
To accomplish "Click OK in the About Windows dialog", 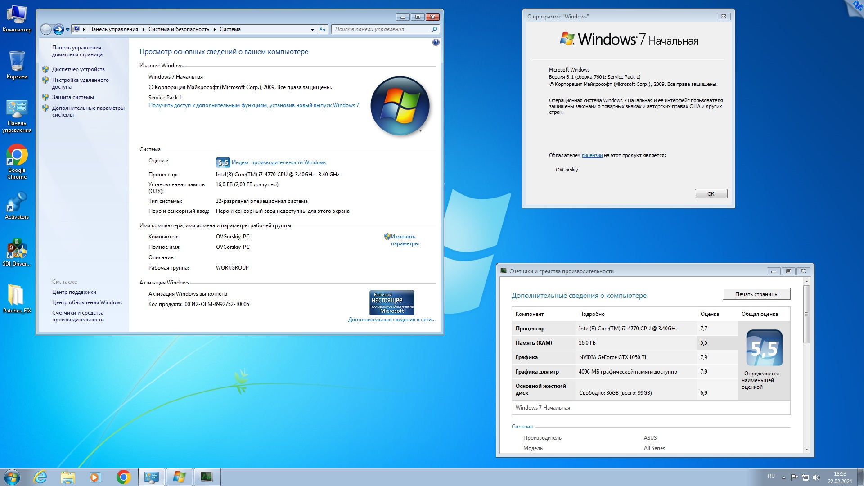I will [711, 194].
